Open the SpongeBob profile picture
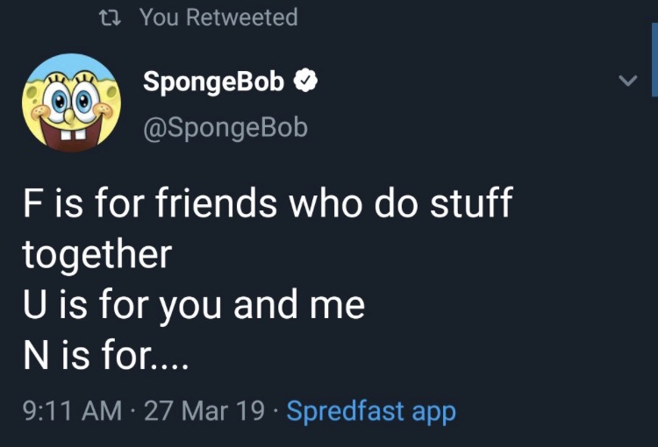The width and height of the screenshot is (658, 447). [x=71, y=103]
